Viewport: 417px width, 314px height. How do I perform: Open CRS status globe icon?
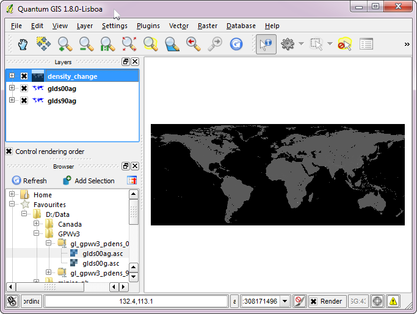tap(377, 301)
